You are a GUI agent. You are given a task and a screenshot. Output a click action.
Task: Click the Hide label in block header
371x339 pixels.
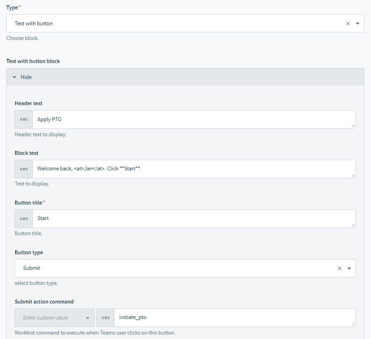[x=26, y=77]
